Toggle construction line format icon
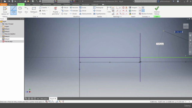Viewport: 192px width, 108px height. 140,7
